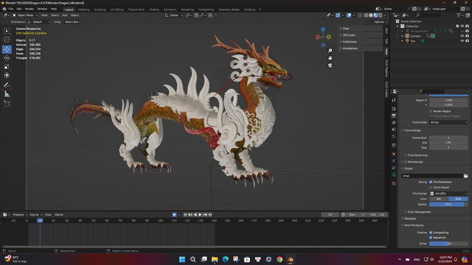Select the Annotate pencil tool
This screenshot has height=265, width=472.
[7, 85]
